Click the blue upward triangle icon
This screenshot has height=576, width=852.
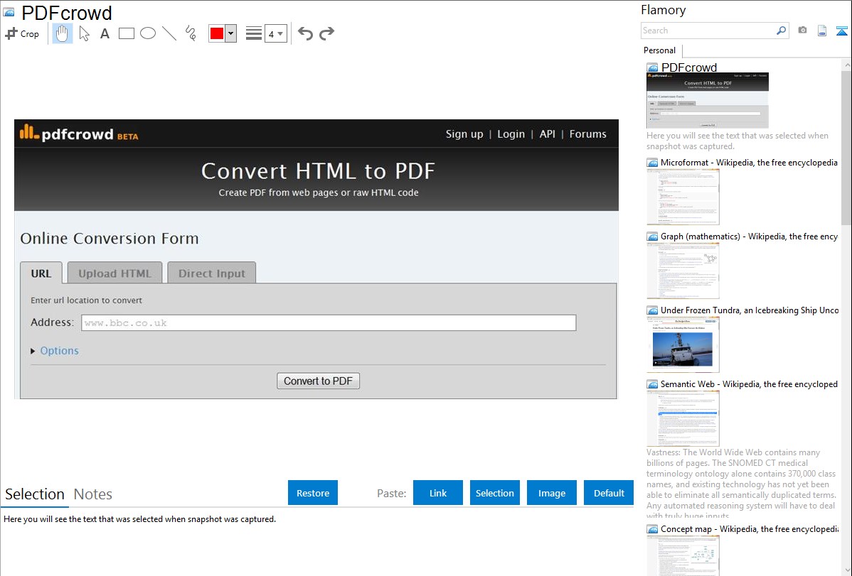tap(841, 31)
